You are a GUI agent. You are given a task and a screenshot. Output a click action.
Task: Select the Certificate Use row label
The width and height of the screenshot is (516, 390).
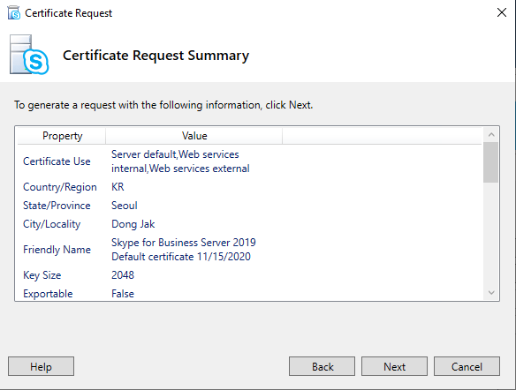57,161
